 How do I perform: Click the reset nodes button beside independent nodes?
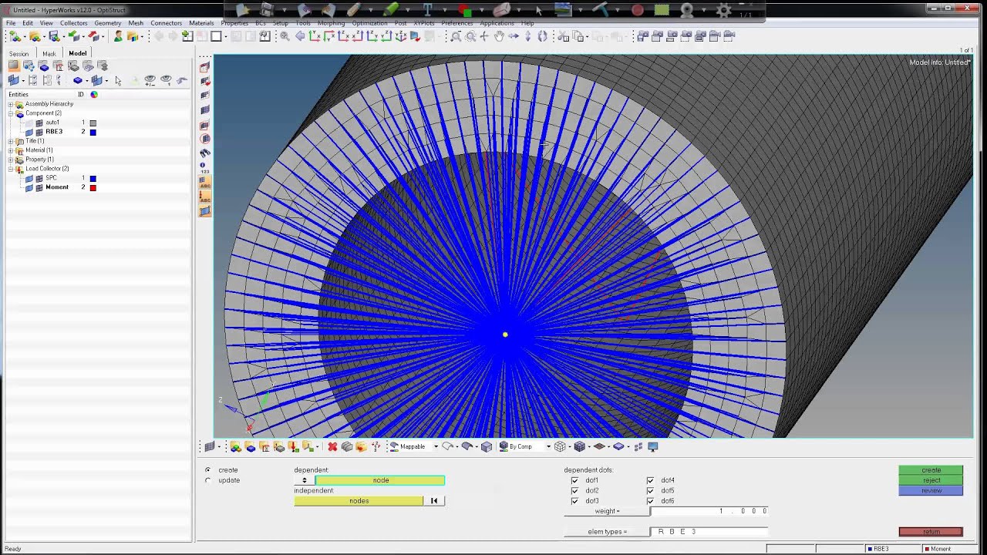point(434,501)
